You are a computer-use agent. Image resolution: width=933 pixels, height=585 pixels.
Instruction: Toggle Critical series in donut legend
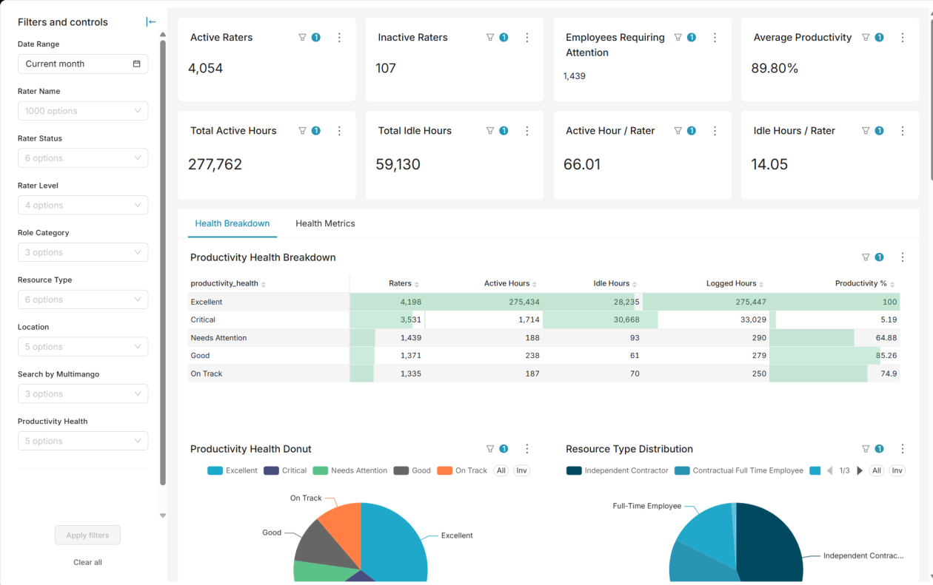(285, 470)
